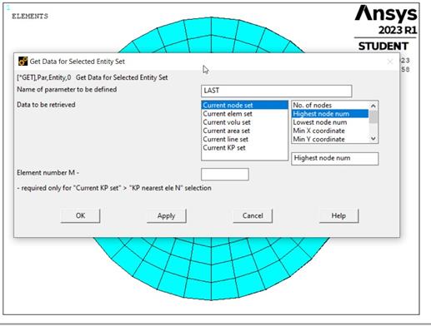Click the dialog title bar gear icon
This screenshot has width=431, height=326.
(23, 62)
